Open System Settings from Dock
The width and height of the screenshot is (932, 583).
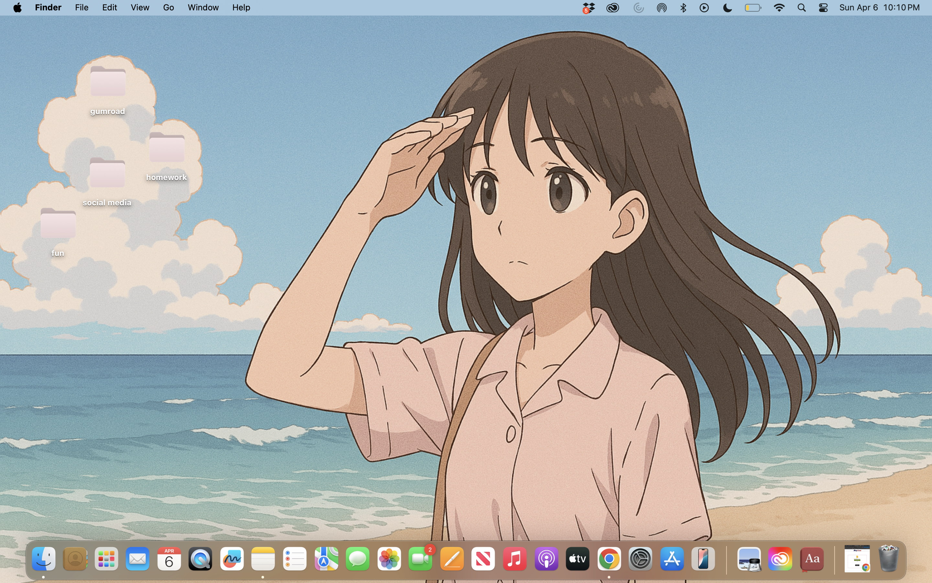640,559
